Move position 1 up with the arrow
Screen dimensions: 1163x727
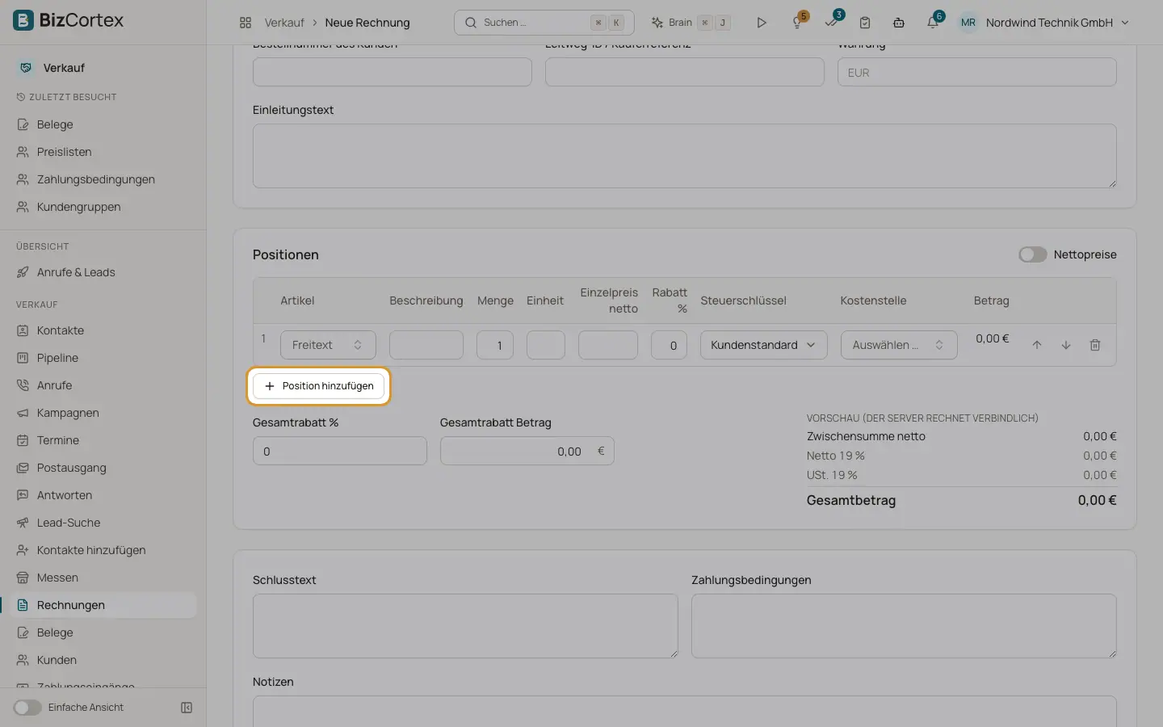click(x=1037, y=345)
